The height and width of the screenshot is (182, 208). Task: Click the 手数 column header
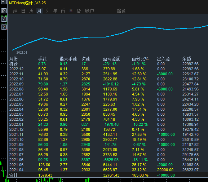coord(43,59)
